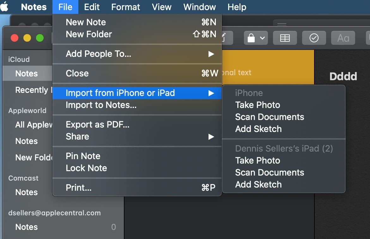Click the green full-screen window button
This screenshot has height=239, width=370.
coord(40,38)
